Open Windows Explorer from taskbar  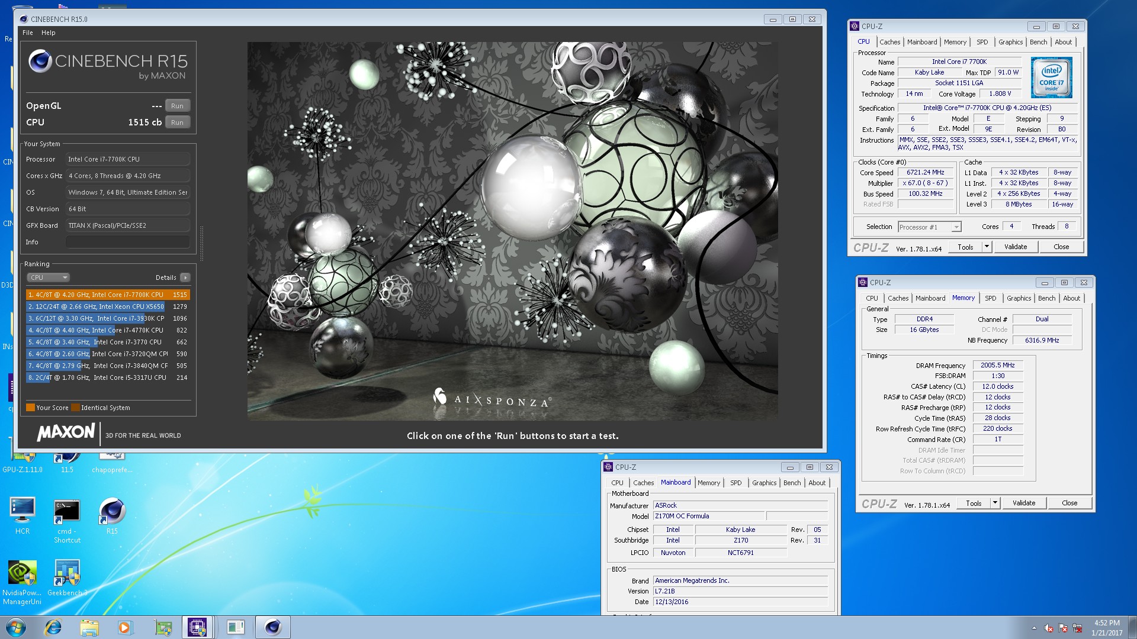click(x=89, y=627)
